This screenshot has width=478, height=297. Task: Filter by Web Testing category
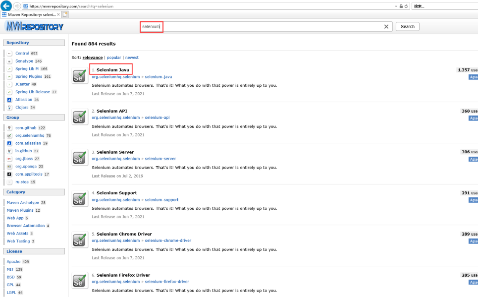coord(18,241)
